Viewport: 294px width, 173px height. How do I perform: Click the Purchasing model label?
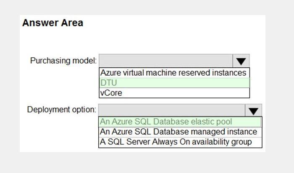tap(63, 61)
